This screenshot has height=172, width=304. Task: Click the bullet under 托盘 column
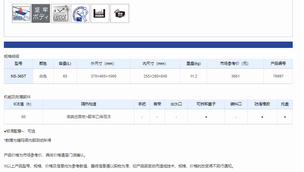[285, 117]
